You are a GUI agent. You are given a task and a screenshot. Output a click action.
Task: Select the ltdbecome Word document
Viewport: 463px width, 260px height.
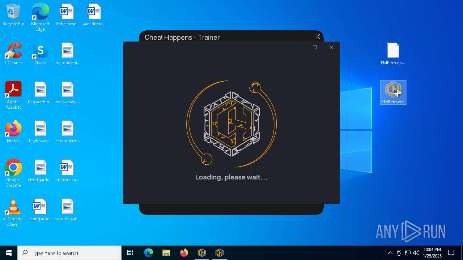coord(67,15)
